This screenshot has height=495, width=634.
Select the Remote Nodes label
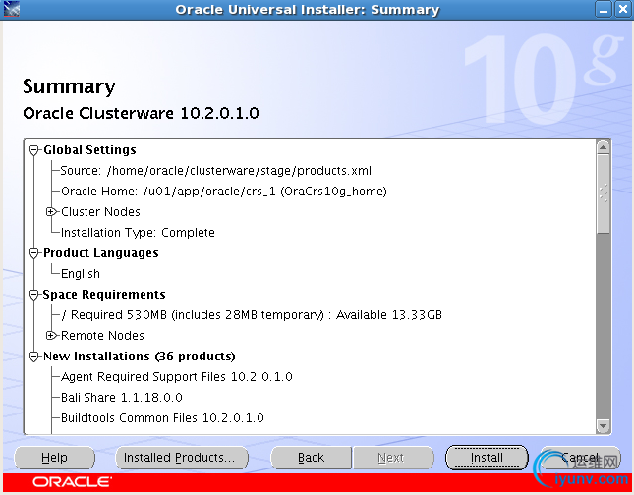(x=102, y=336)
